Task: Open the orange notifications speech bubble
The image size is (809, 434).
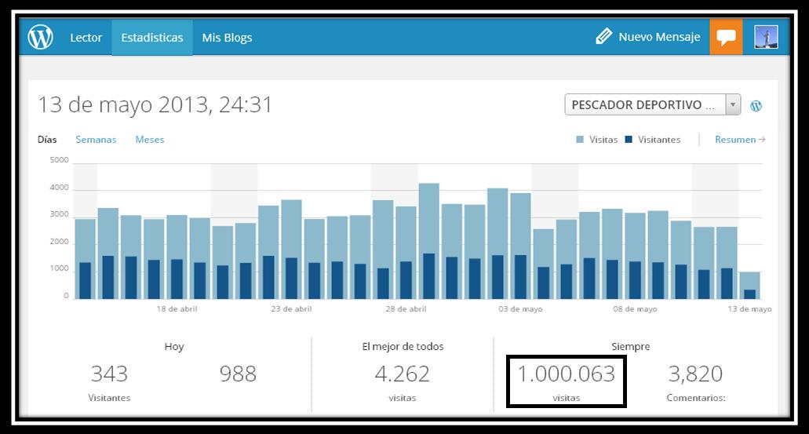Action: click(x=726, y=37)
